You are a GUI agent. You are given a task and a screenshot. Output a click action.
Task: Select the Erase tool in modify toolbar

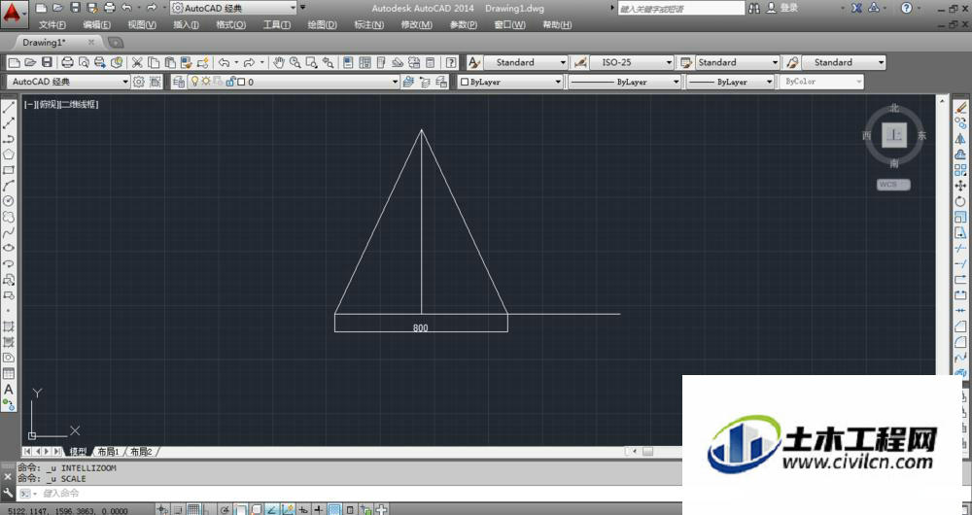[x=960, y=108]
